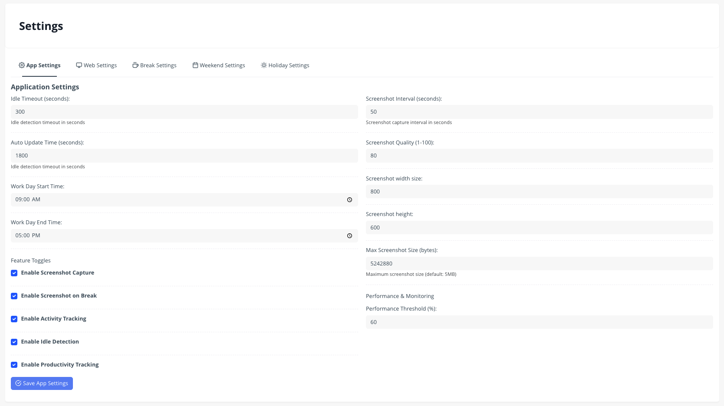Toggle Enable Screenshot on Break checkbox
Viewport: 724px width, 406px height.
pyautogui.click(x=14, y=296)
